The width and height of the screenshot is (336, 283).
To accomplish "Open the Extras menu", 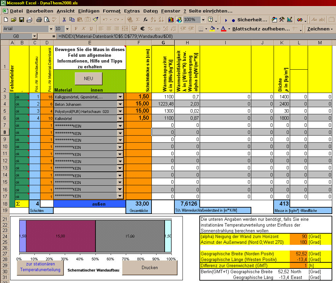I will [132, 11].
